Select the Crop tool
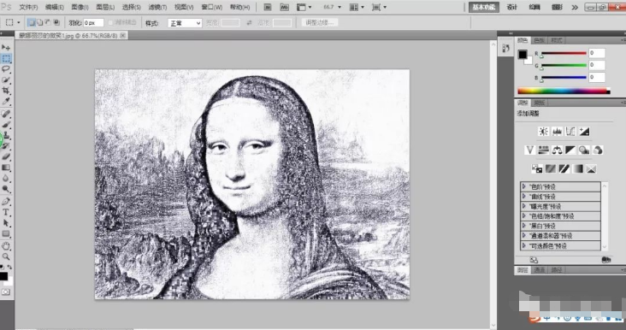This screenshot has height=330, width=626. click(x=6, y=91)
